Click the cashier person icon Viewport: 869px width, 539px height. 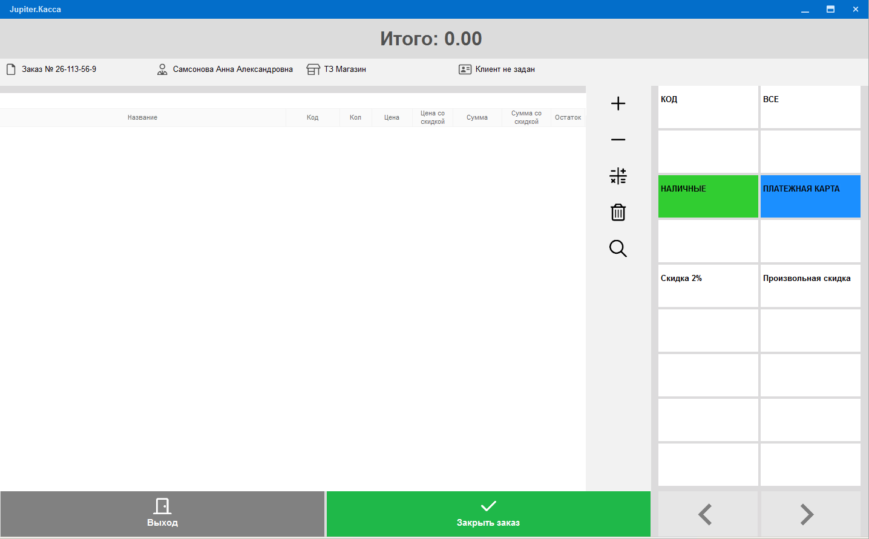pos(162,69)
